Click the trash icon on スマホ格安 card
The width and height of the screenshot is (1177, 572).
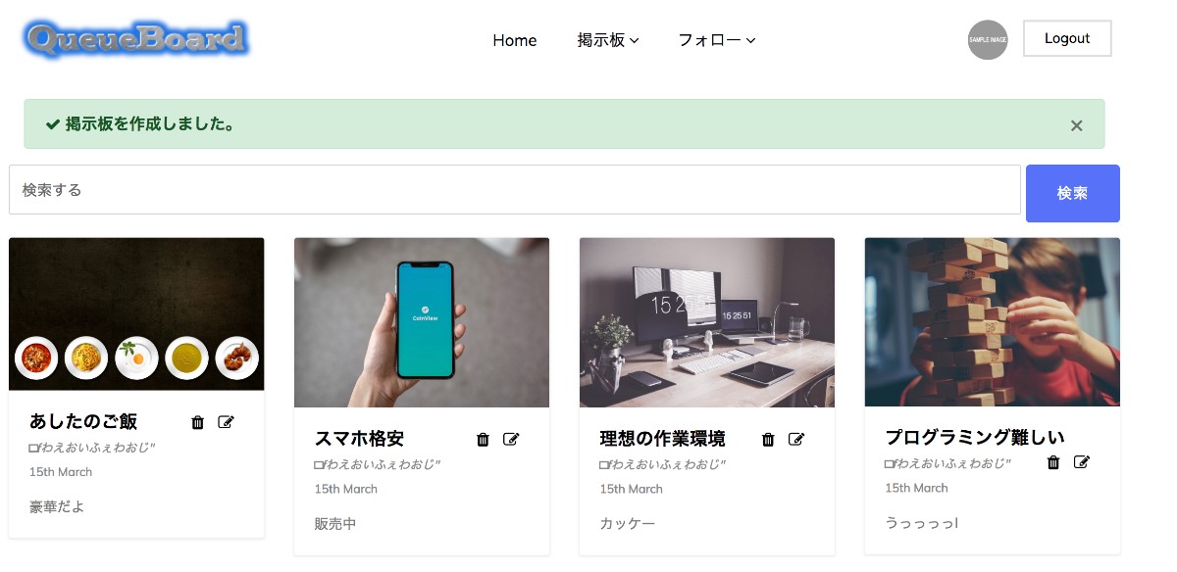[483, 440]
